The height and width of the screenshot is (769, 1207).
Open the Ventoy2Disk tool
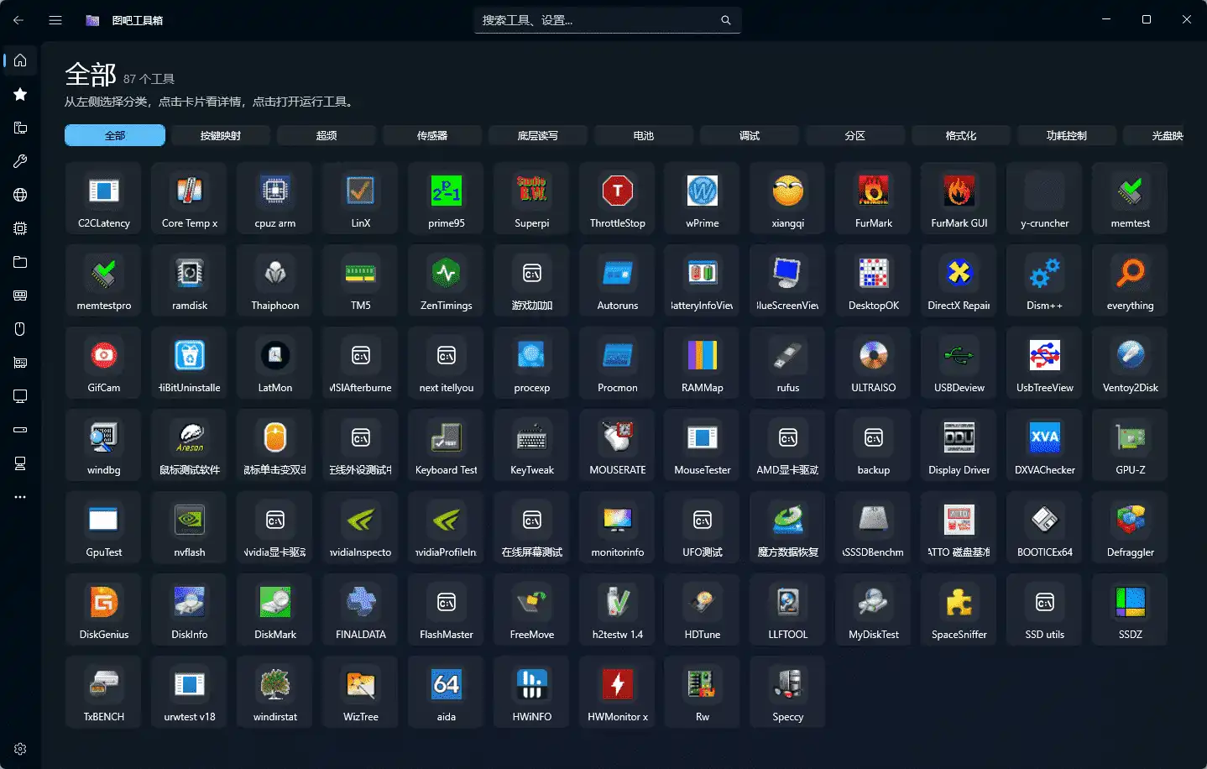[x=1131, y=363]
